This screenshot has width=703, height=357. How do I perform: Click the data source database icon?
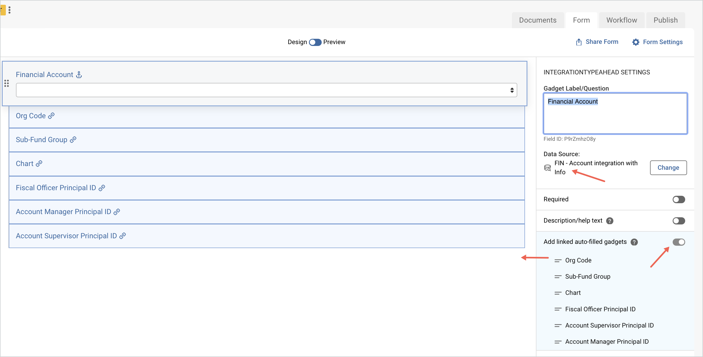[548, 168]
